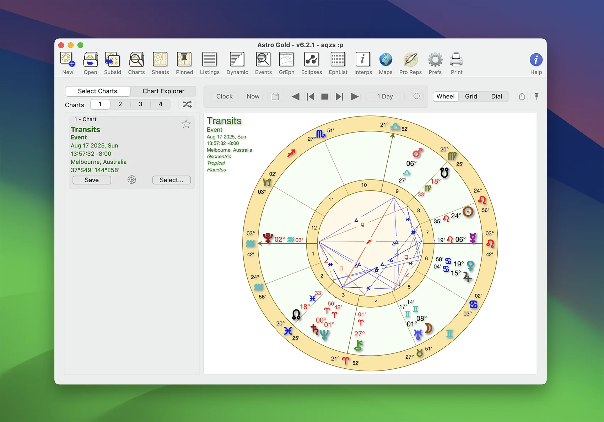Screen dimensions: 604x422
Task: Skip forward to next step
Action: click(340, 97)
